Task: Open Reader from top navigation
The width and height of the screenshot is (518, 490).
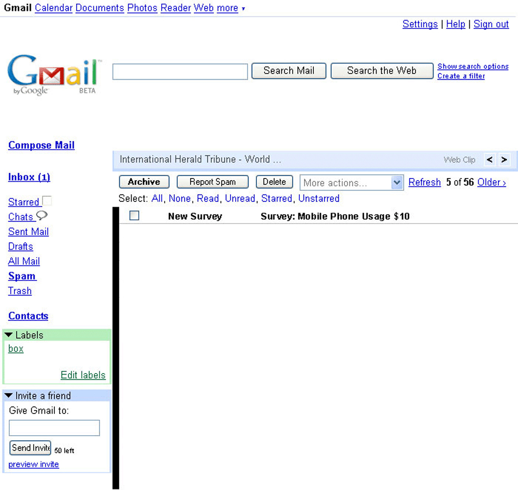Action: pyautogui.click(x=176, y=8)
